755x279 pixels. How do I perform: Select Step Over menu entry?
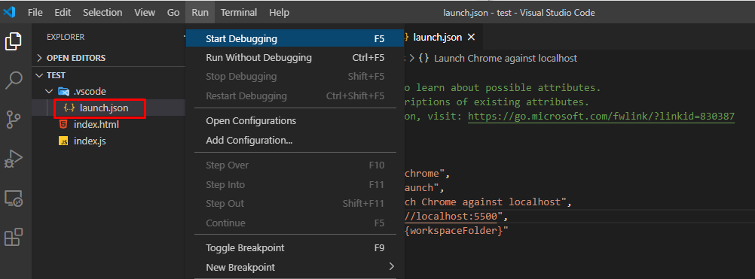295,165
